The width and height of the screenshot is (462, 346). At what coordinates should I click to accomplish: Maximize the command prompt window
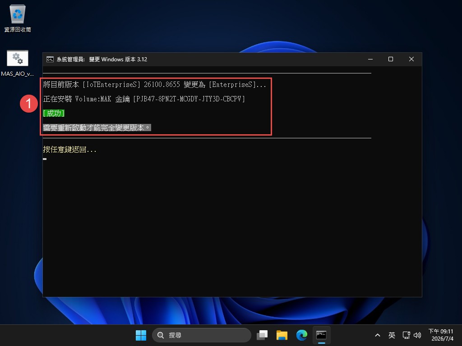pyautogui.click(x=391, y=59)
